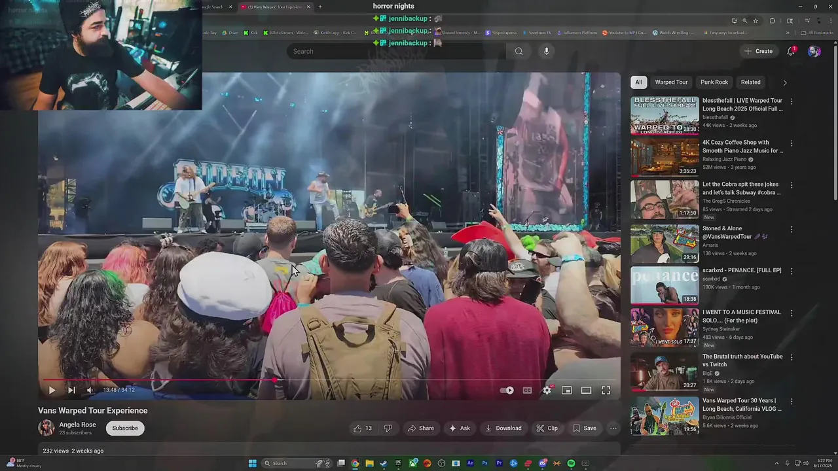The width and height of the screenshot is (838, 471).
Task: Open more actions ellipsis below video
Action: click(613, 428)
